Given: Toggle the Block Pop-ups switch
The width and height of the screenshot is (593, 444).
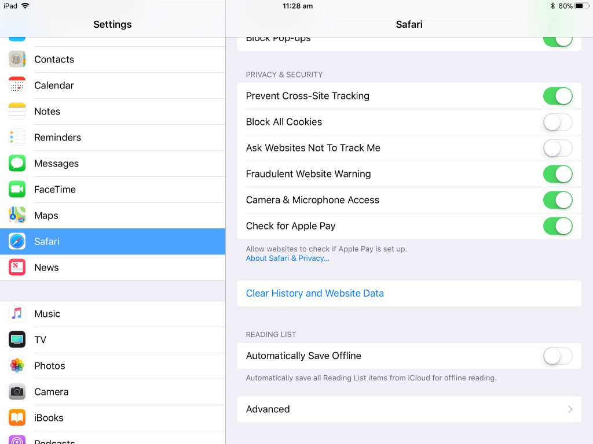Looking at the screenshot, I should pyautogui.click(x=558, y=42).
